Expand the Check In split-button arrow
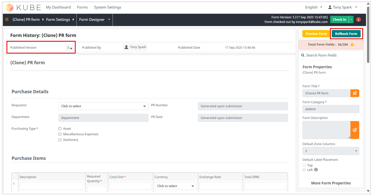The image size is (372, 195). pos(351,19)
